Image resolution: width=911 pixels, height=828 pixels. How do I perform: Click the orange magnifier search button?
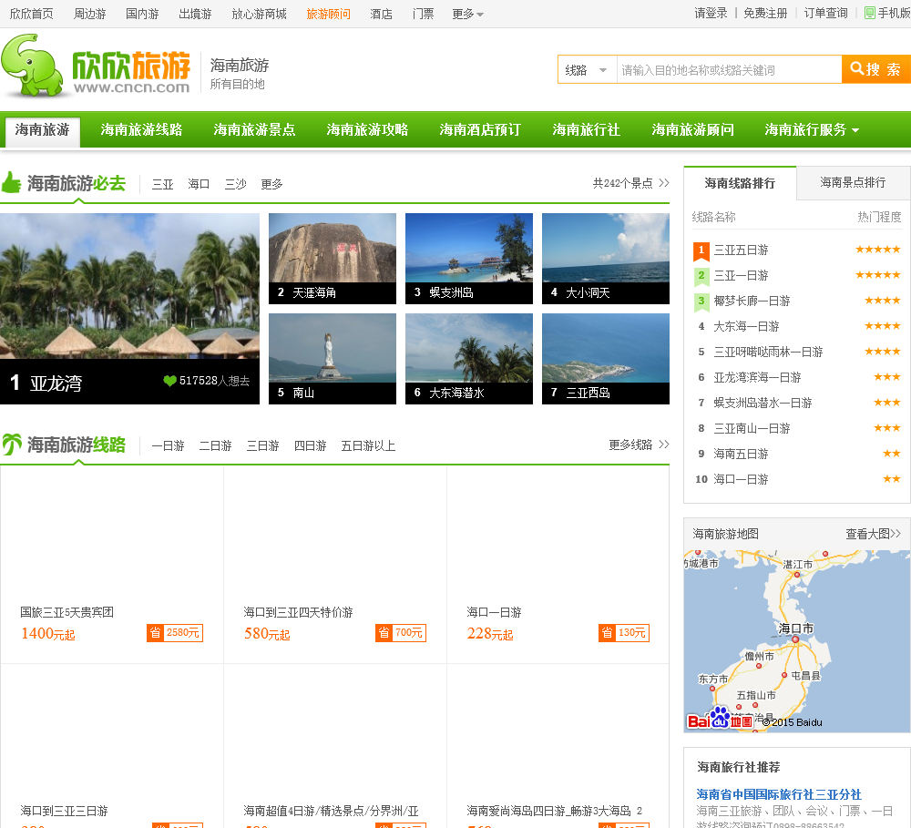[x=875, y=70]
